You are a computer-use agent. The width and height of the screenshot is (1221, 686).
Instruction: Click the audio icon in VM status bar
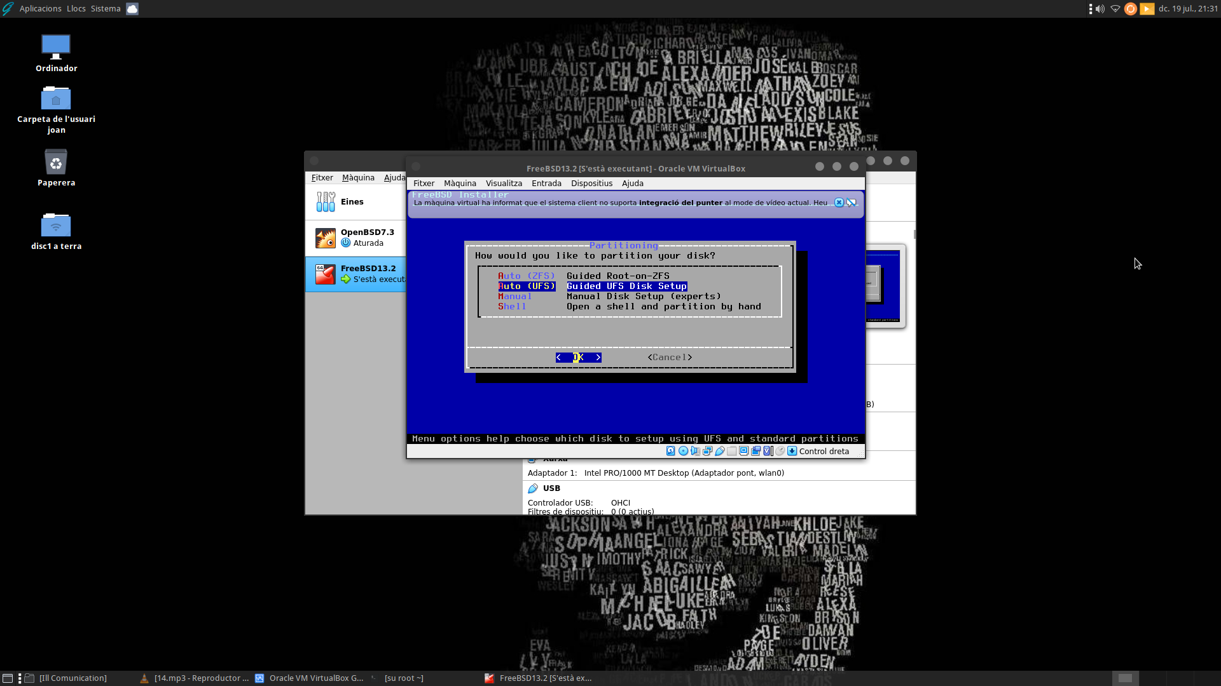tap(695, 451)
